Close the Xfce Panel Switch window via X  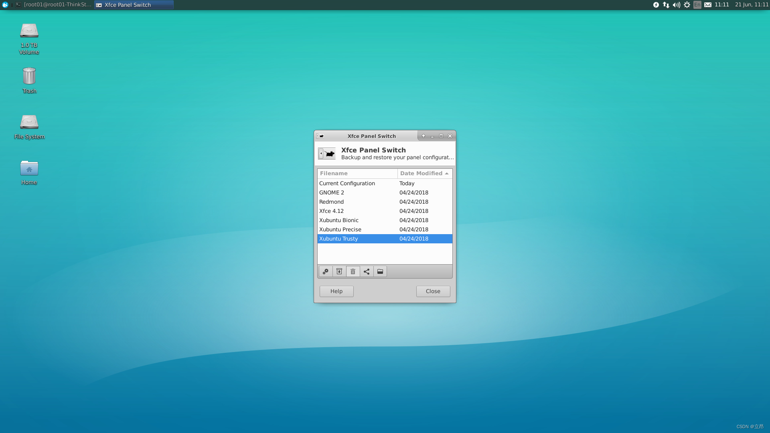pos(450,136)
